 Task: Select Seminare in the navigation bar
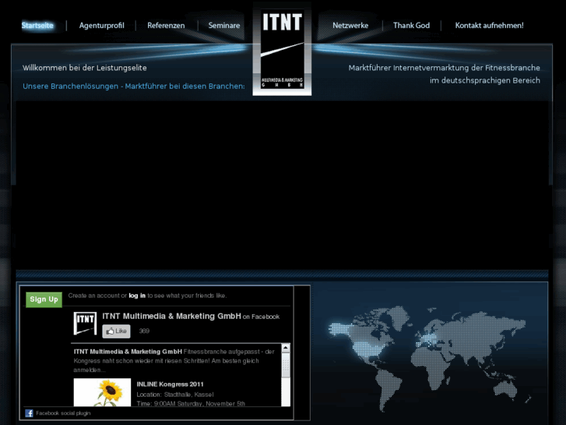click(224, 25)
